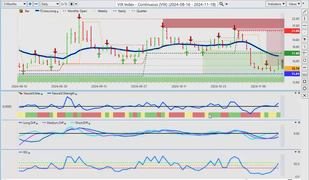The width and height of the screenshot is (309, 180).
Task: Increase the time range with blue plus
Action: point(30,4)
